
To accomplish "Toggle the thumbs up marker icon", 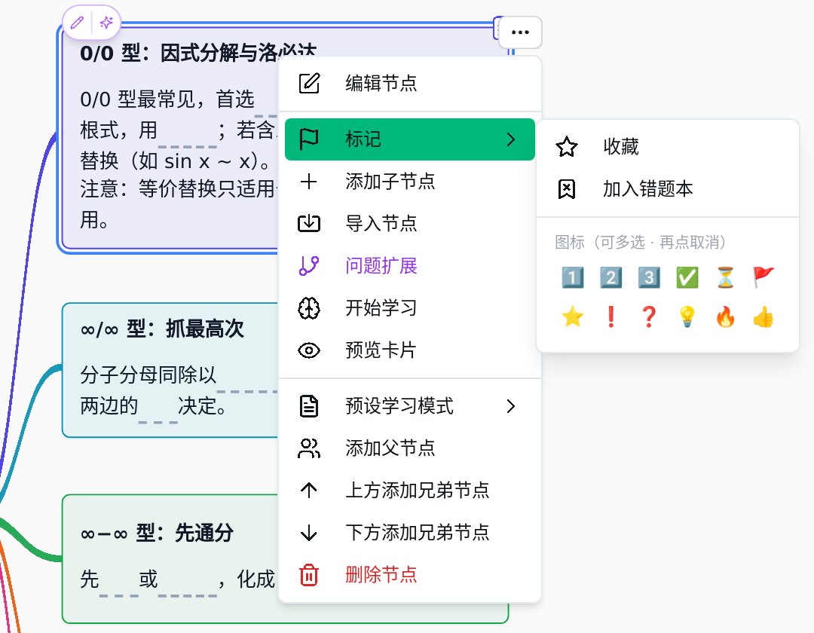I will point(763,316).
